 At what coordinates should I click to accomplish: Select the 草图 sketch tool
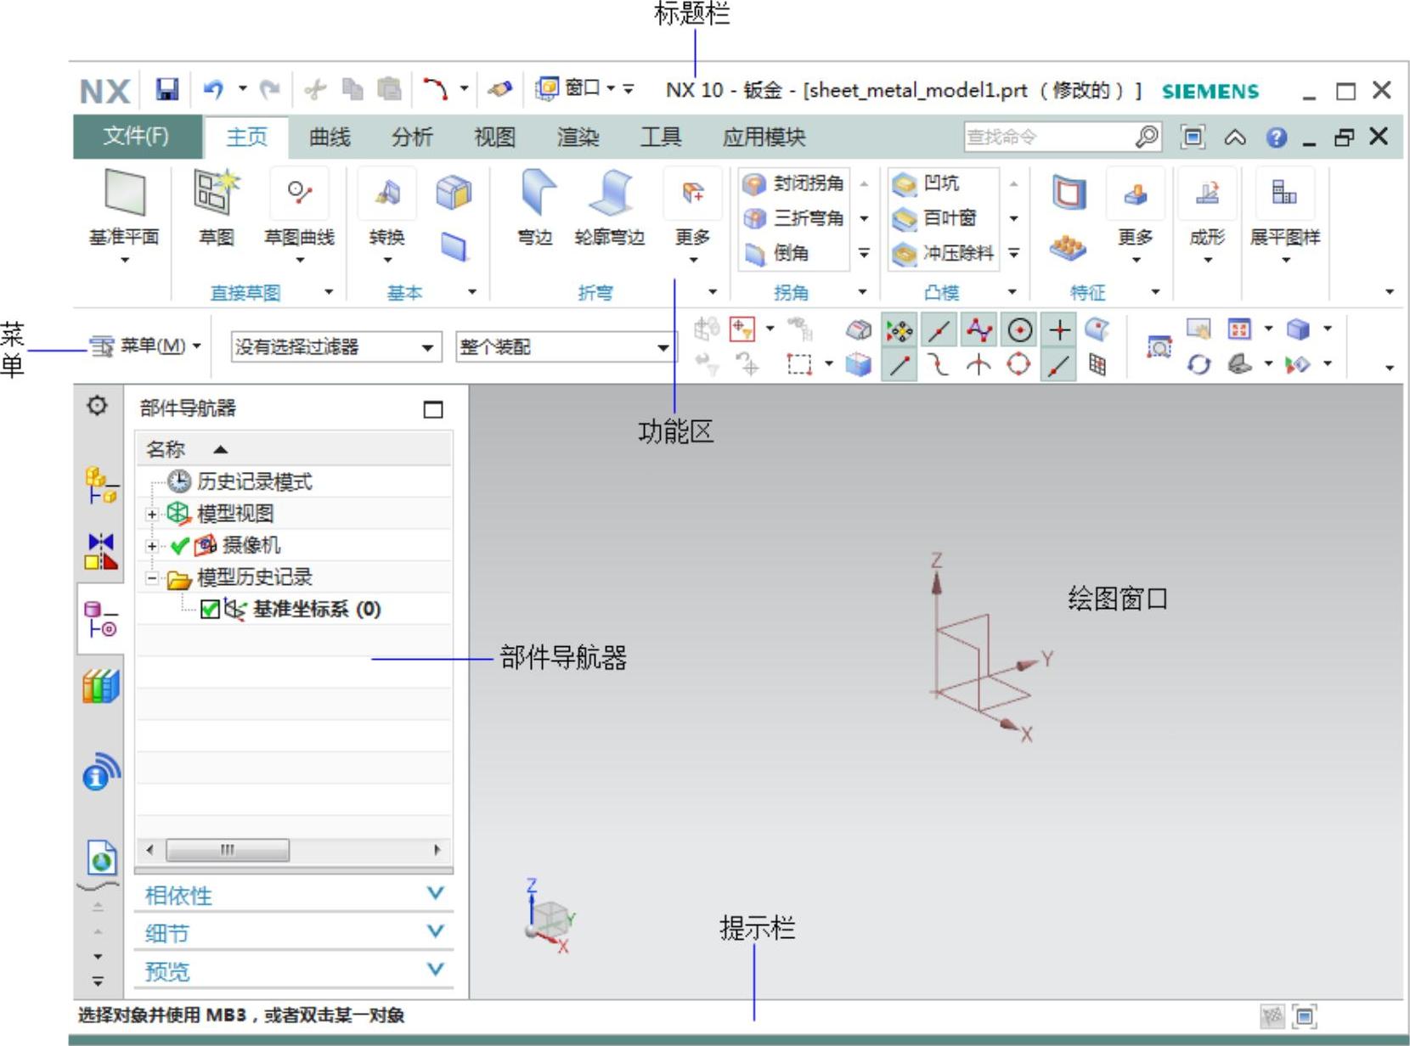(216, 191)
